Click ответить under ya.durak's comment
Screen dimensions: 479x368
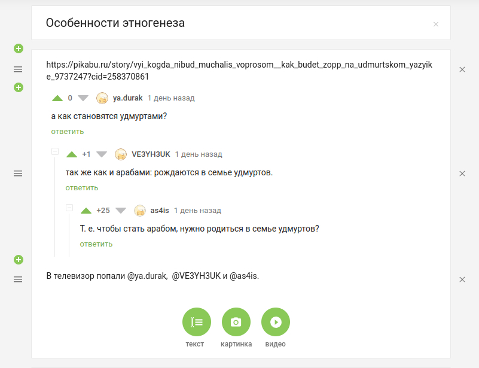pos(68,132)
